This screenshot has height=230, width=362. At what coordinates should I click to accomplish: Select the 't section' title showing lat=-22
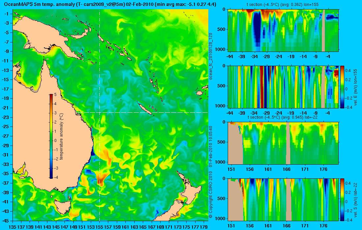(x=283, y=117)
